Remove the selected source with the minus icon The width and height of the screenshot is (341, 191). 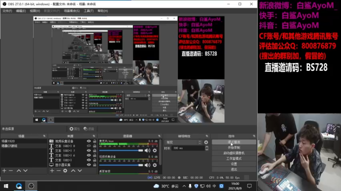click(58, 171)
